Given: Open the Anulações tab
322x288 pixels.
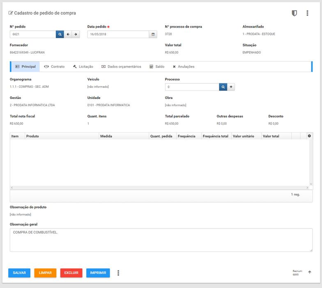Looking at the screenshot, I should 183,66.
